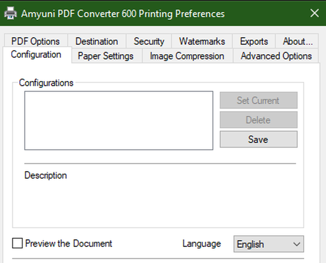Click the Description label text
The height and width of the screenshot is (263, 326).
[x=45, y=175]
